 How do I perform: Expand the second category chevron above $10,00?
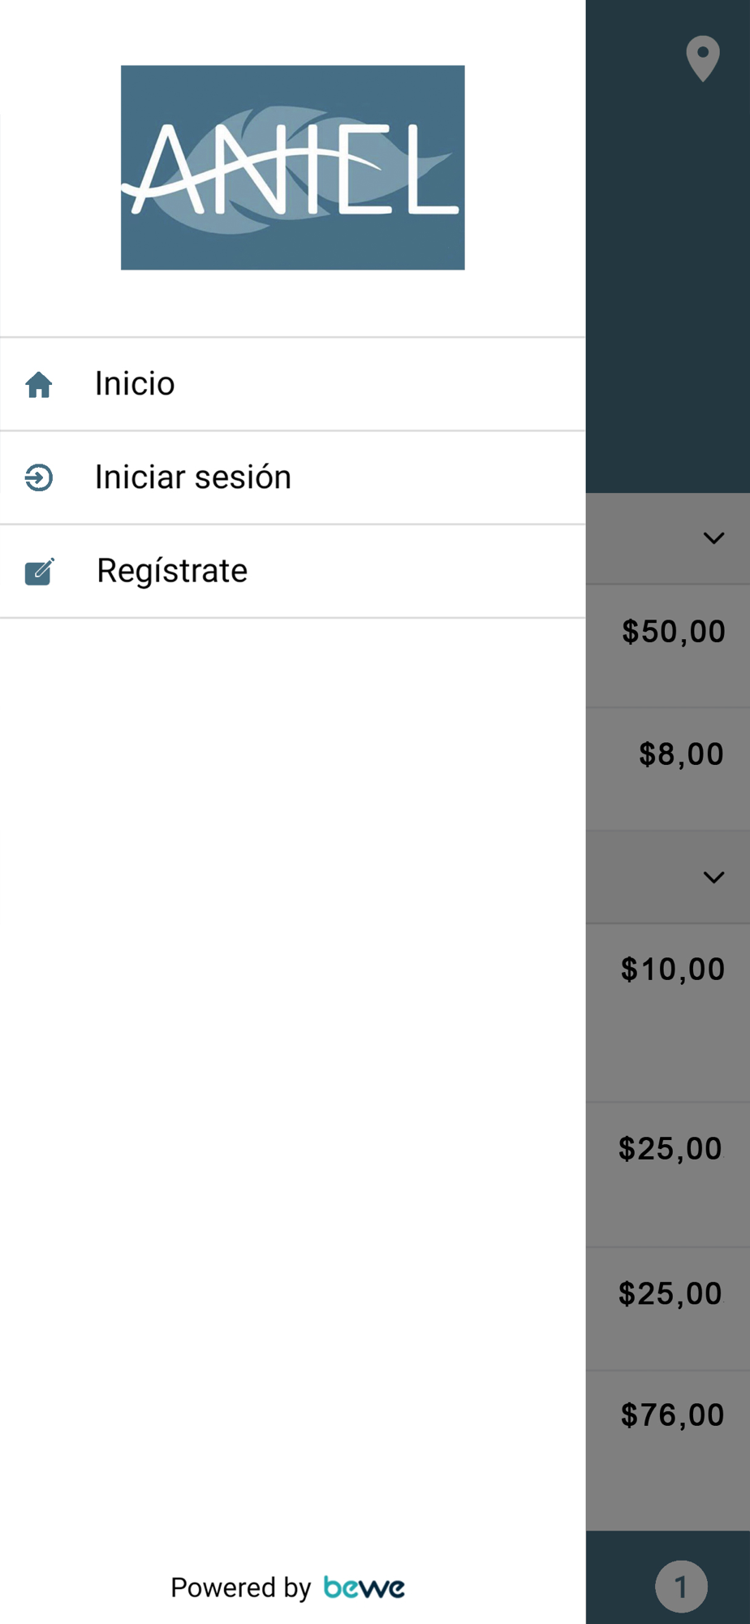tap(713, 877)
